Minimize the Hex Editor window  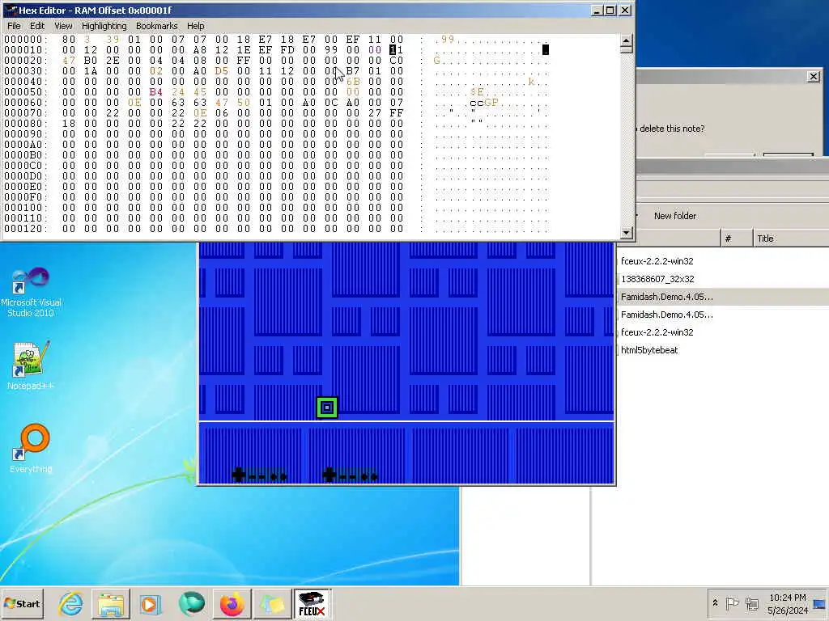tap(597, 10)
